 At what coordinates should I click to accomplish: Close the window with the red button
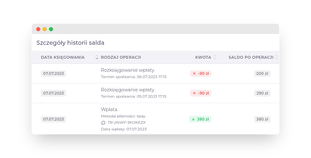(38, 29)
